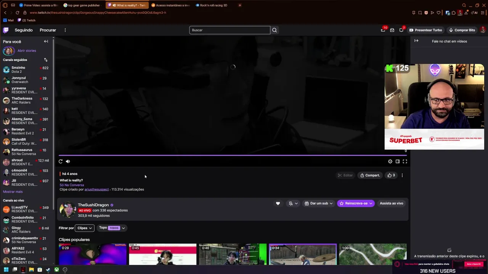Switch to Acesso instantâneo browser tab
This screenshot has width=488, height=274.
coord(170,5)
